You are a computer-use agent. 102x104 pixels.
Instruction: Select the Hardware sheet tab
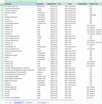18,103
